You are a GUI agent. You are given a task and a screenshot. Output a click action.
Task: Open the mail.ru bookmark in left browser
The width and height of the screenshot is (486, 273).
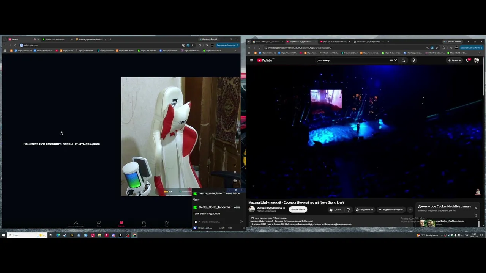pyautogui.click(x=24, y=50)
